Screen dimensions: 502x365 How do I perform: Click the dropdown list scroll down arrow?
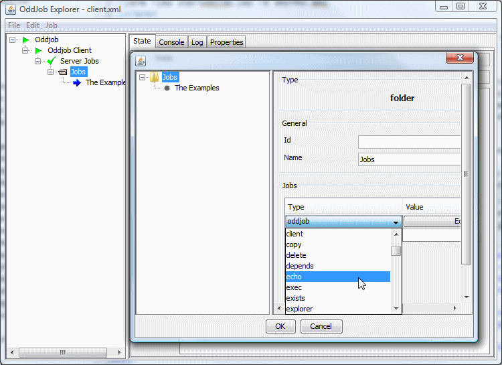pos(396,309)
